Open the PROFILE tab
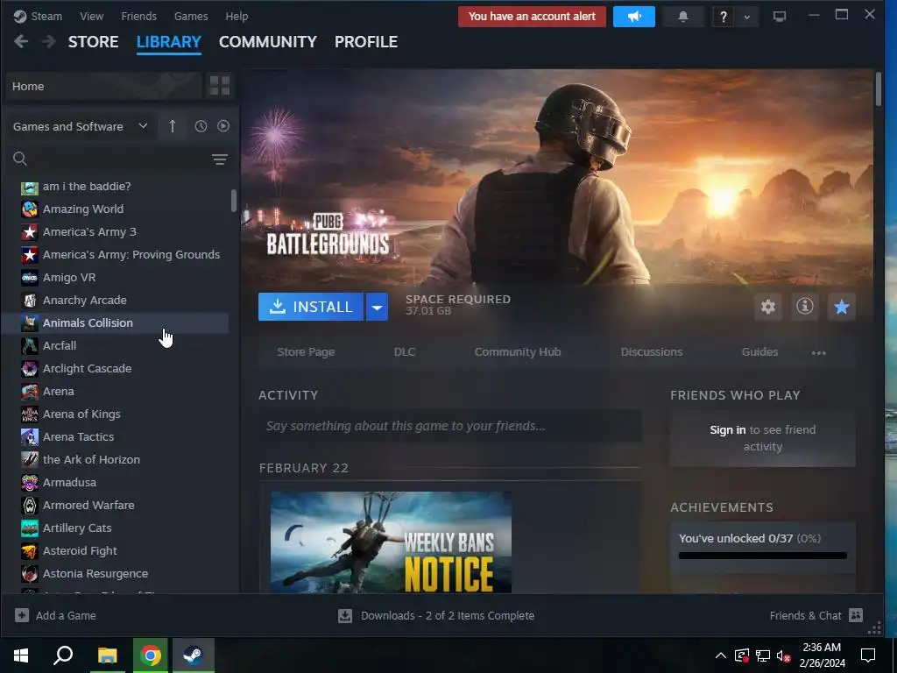This screenshot has width=897, height=673. pos(366,42)
